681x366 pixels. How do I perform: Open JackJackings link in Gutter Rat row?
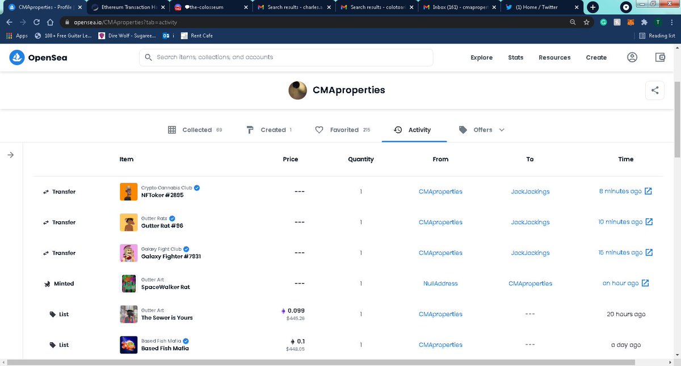[530, 222]
